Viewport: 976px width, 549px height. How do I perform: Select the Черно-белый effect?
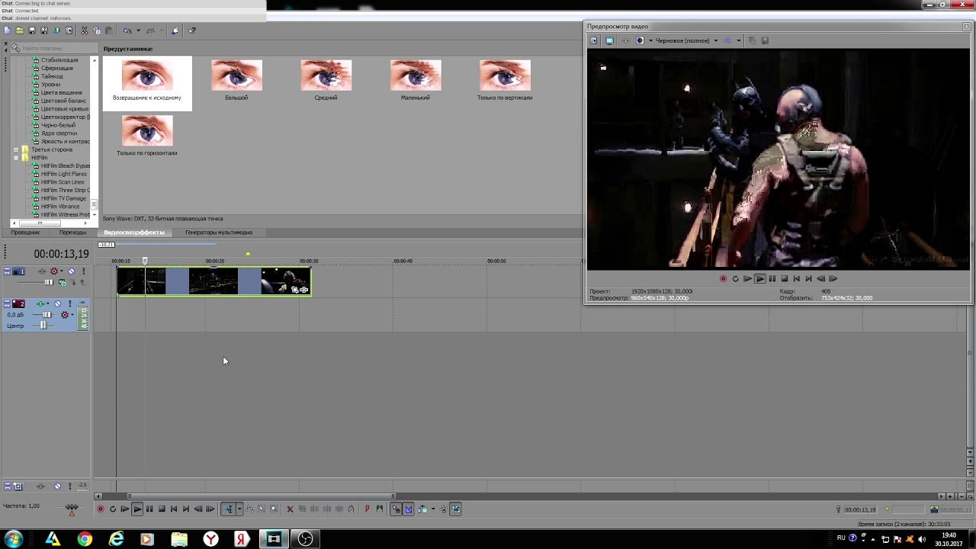[x=58, y=125]
